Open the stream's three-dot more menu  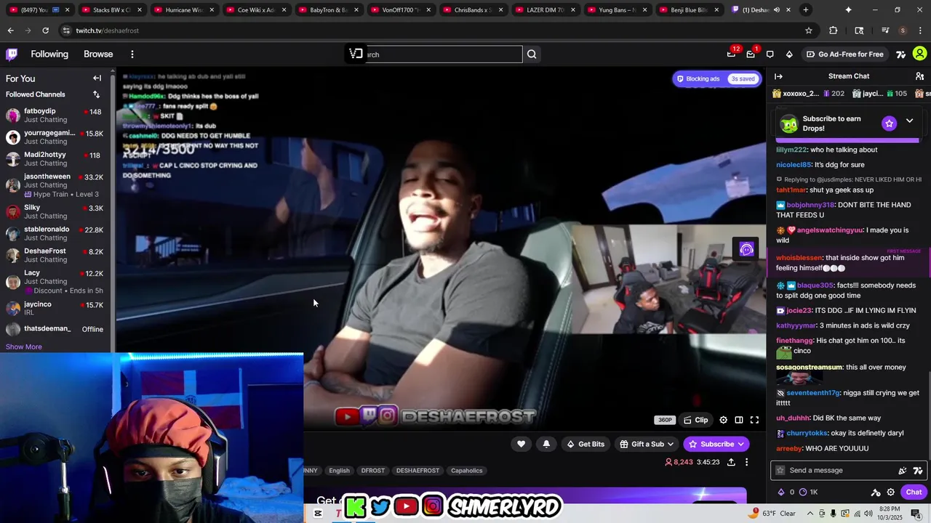[x=746, y=462]
